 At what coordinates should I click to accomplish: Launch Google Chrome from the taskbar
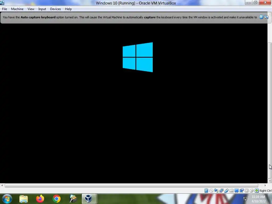tap(57, 199)
